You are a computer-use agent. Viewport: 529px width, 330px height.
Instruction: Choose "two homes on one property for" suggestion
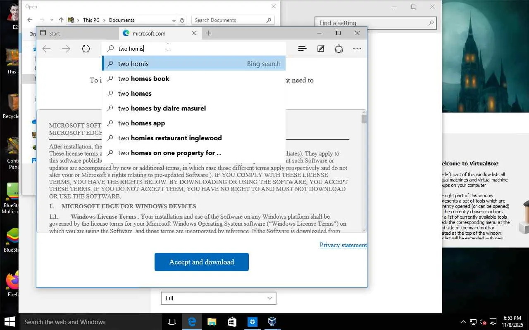[193, 153]
